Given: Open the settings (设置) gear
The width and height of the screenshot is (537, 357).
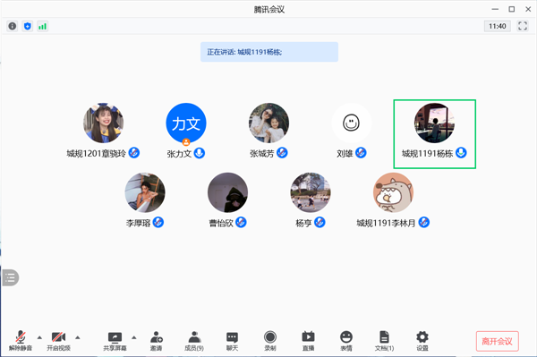Looking at the screenshot, I should [x=422, y=341].
